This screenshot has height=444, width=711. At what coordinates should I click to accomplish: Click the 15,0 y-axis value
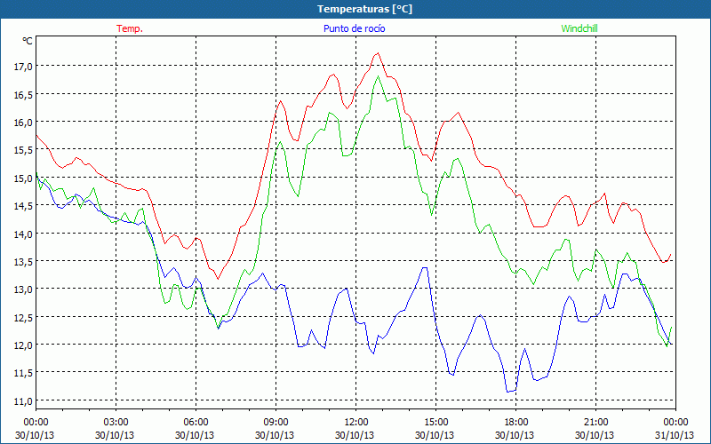coord(24,178)
